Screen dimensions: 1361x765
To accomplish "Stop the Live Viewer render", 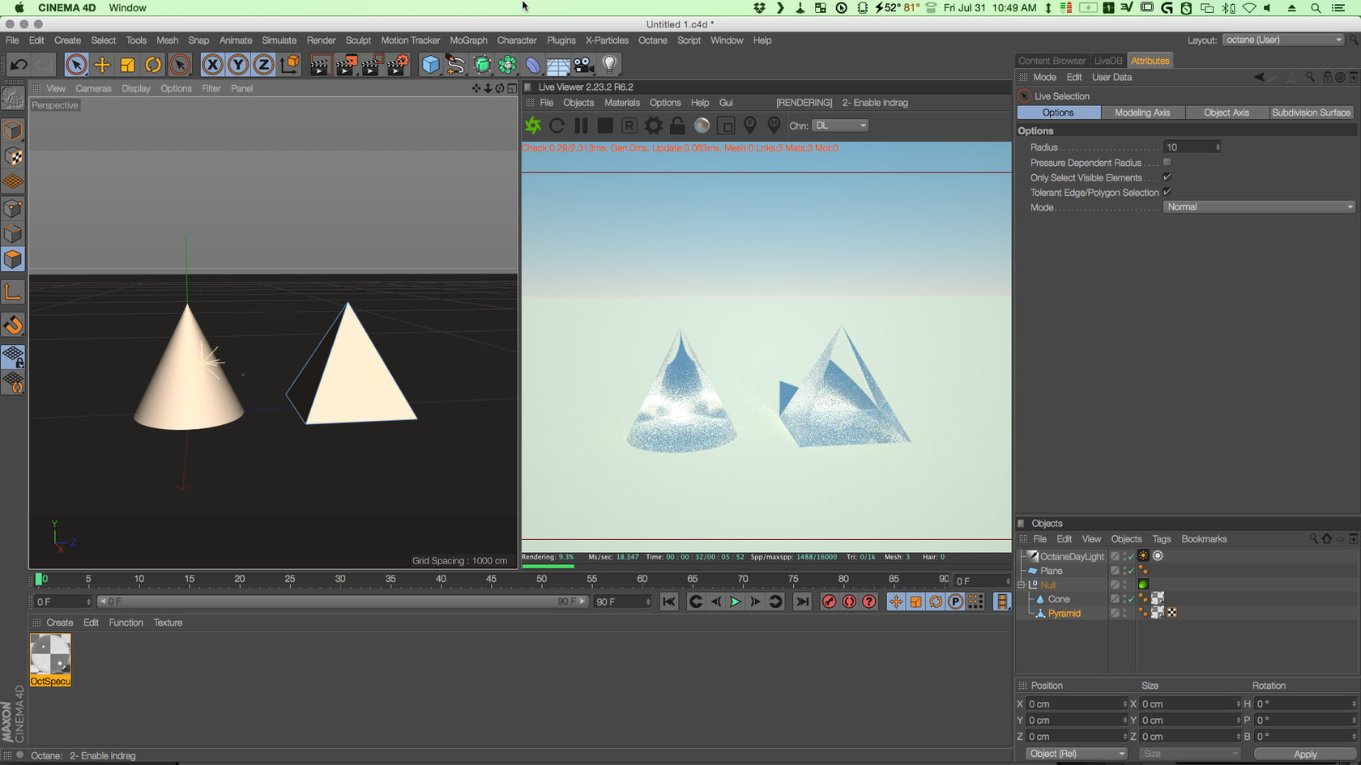I will click(x=605, y=125).
